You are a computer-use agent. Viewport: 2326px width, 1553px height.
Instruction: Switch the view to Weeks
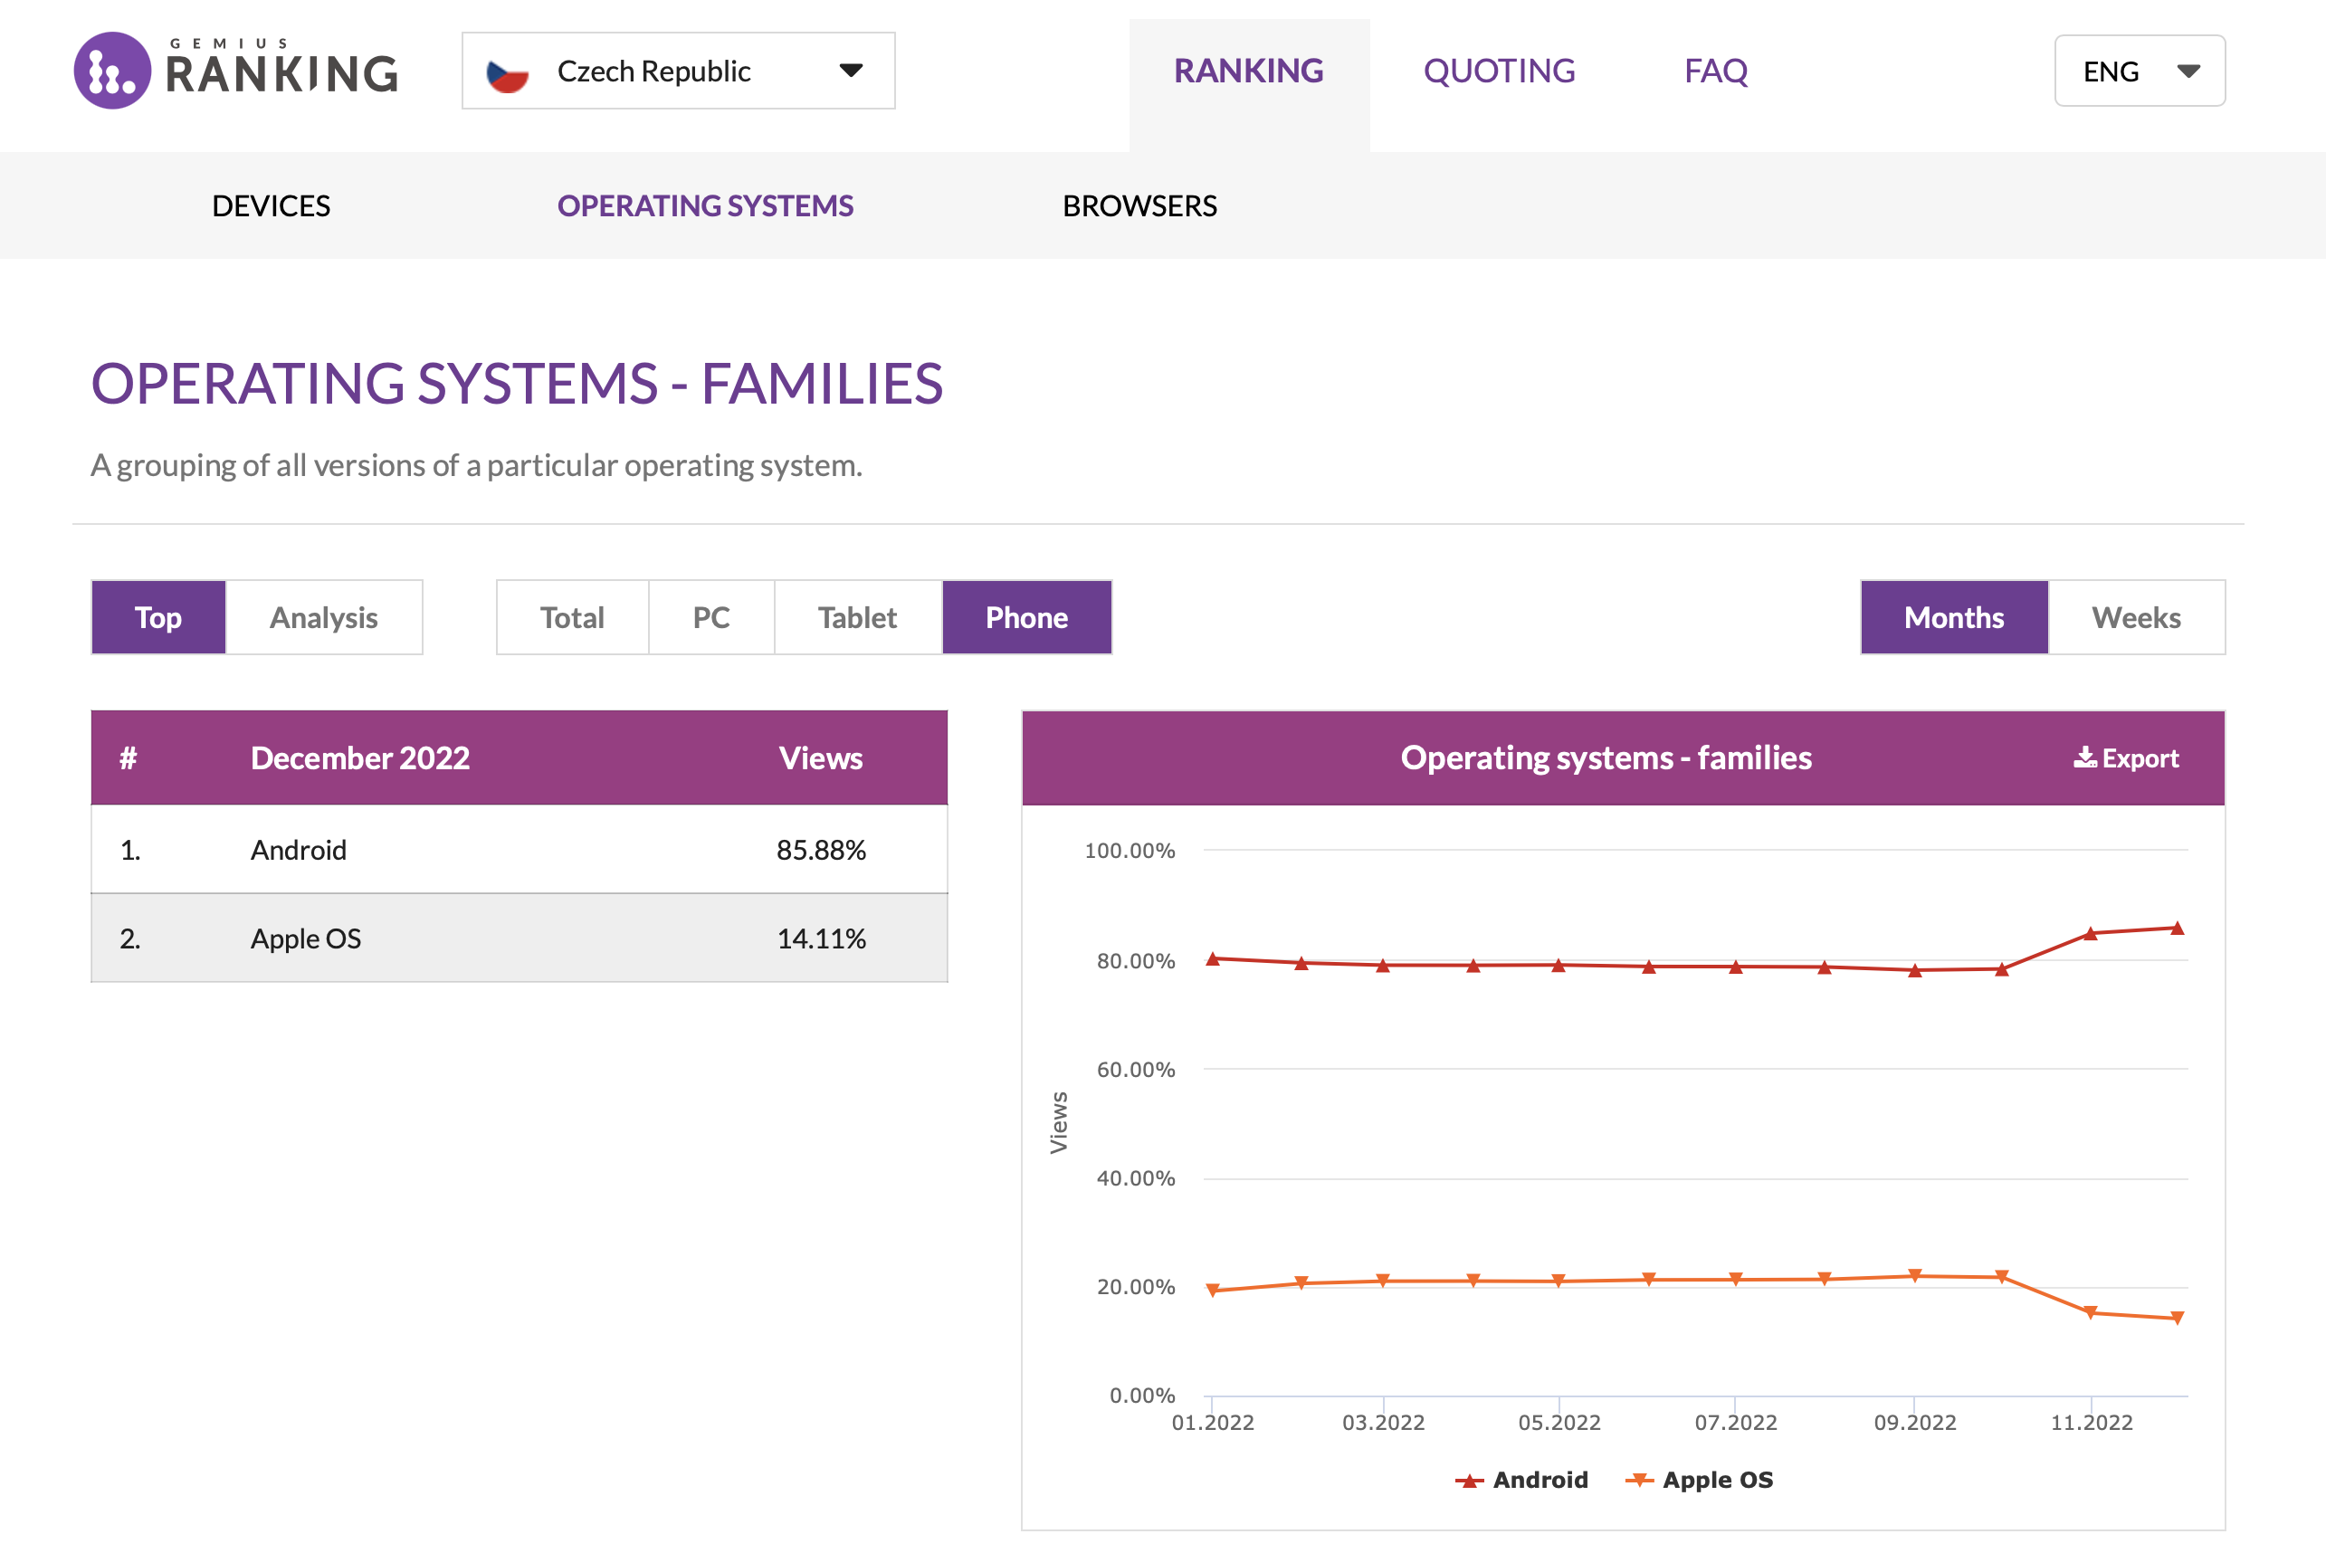[x=2135, y=618]
